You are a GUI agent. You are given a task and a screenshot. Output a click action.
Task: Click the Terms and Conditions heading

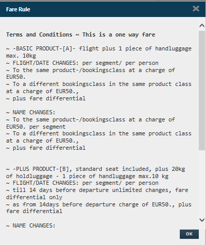click(x=81, y=34)
